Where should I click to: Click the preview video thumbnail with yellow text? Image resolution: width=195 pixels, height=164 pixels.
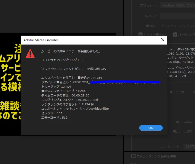[x=10, y=84]
